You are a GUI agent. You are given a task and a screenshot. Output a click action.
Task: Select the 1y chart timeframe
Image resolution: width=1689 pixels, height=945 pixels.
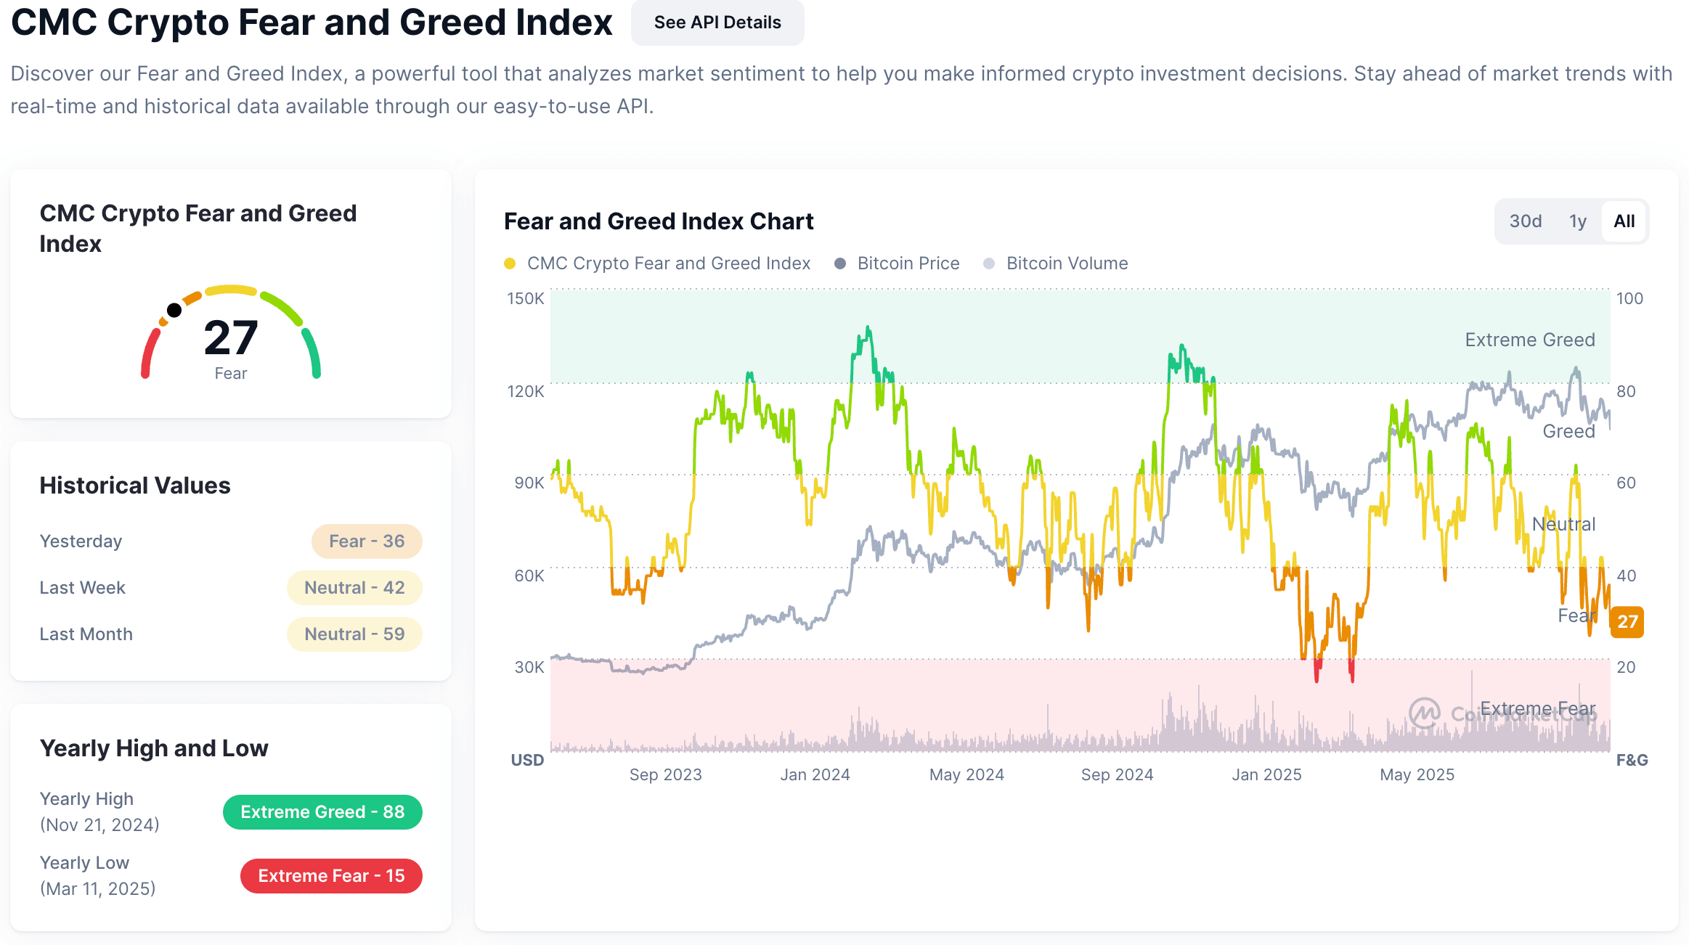point(1577,221)
